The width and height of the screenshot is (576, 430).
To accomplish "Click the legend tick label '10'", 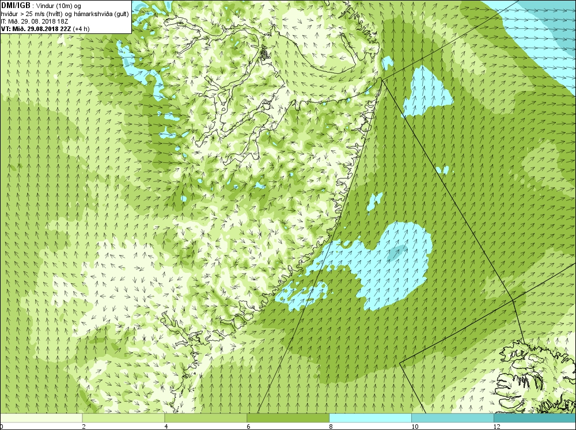I will [x=415, y=427].
